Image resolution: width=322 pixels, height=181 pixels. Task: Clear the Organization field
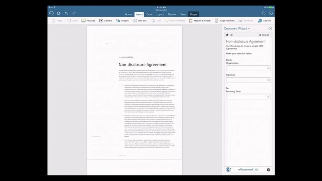(268, 68)
